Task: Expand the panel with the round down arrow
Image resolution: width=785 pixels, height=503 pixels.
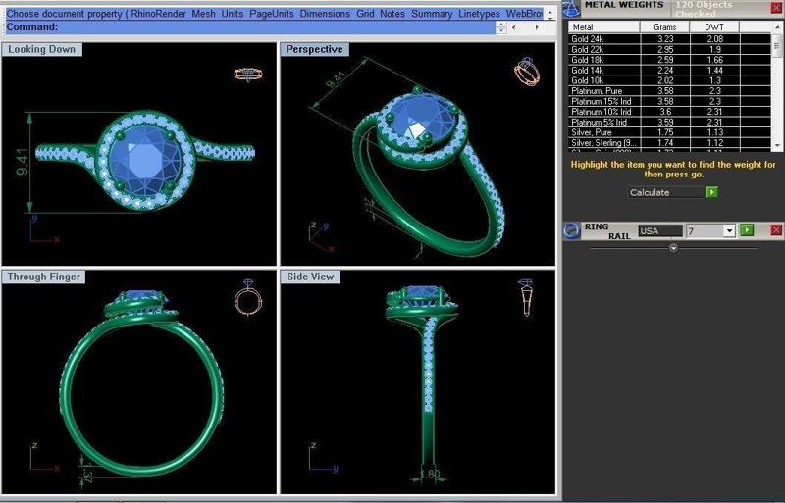Action: click(673, 248)
